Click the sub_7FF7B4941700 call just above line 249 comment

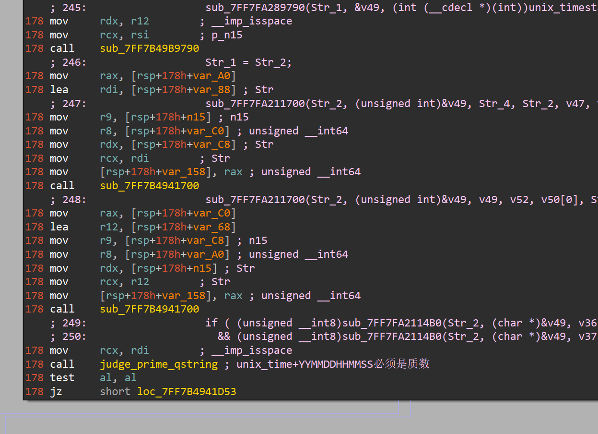149,309
